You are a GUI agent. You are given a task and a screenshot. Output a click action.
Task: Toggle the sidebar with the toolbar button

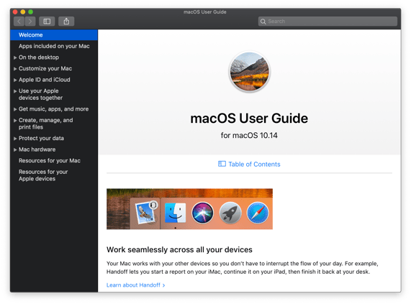click(47, 22)
